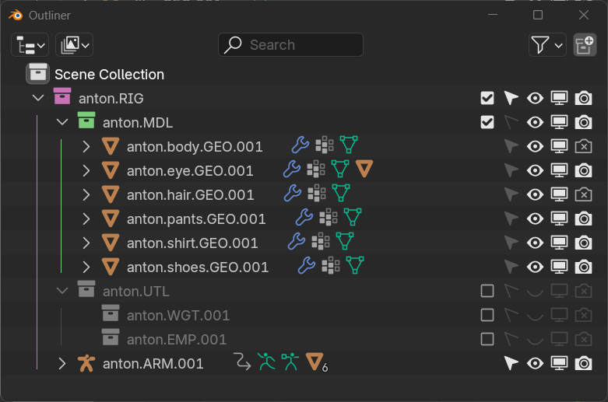
Task: Click anton.body.GEO.001 modifiers wrench icon
Action: pyautogui.click(x=300, y=145)
